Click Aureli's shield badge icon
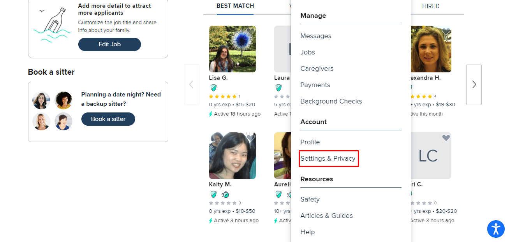The width and height of the screenshot is (509, 242). point(278,194)
